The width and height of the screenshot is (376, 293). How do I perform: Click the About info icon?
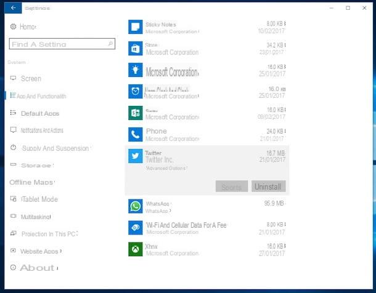[x=13, y=267]
